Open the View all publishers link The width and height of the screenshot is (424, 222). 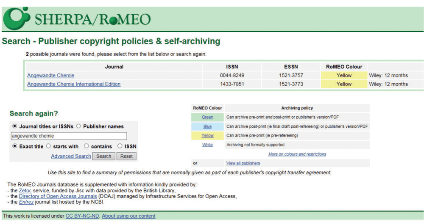pos(243,163)
